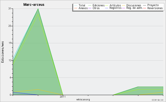
Task: Click the Ediciones/mes axis label
Action: coord(2,52)
